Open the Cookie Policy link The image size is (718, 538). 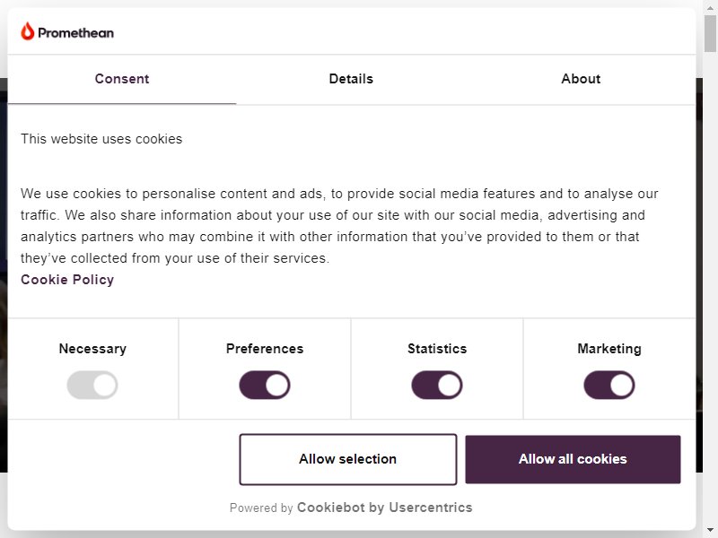(67, 280)
